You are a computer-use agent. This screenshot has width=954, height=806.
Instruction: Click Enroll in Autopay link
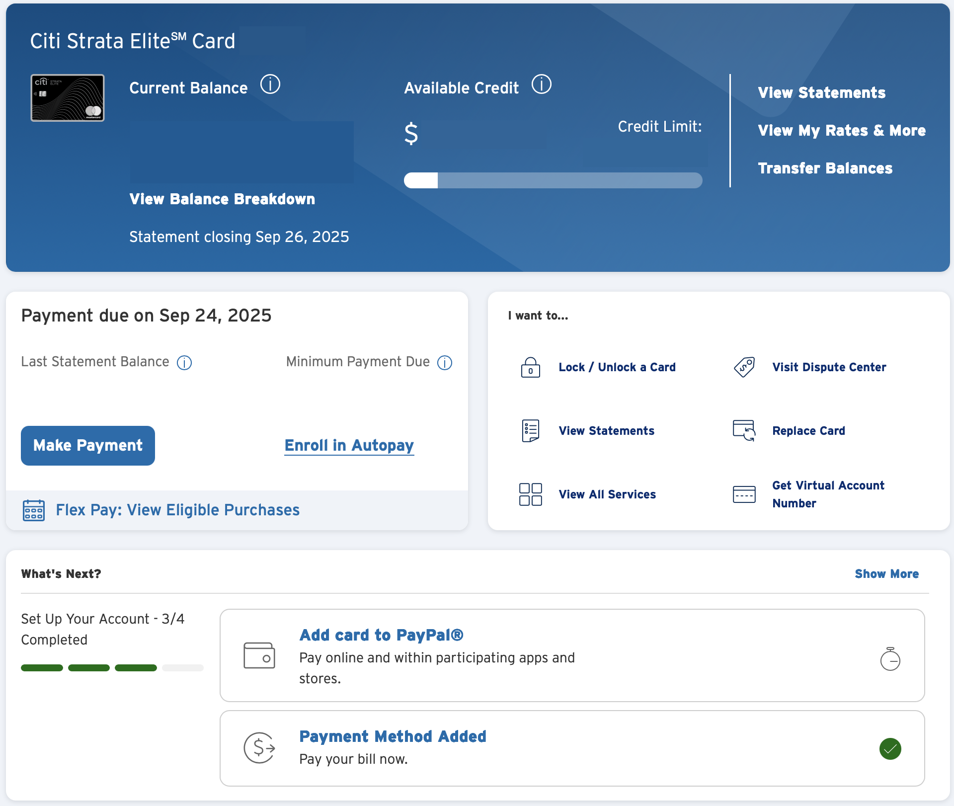coord(349,446)
